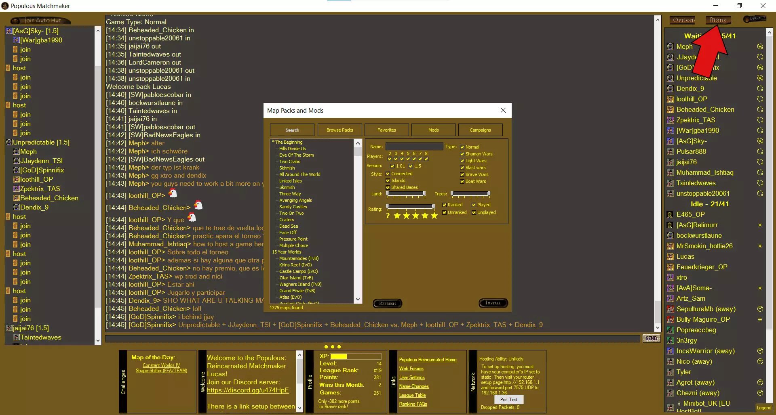776x415 pixels.
Task: Toggle the version 1.01 checkbox
Action: coord(392,166)
